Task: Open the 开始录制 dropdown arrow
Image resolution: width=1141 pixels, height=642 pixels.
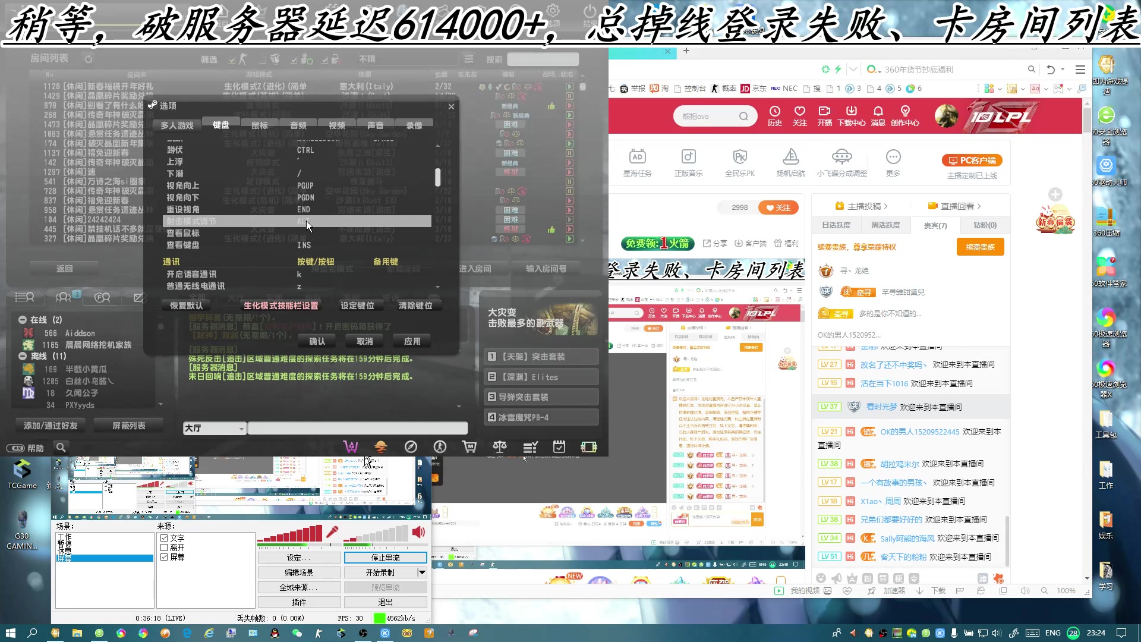Action: coord(422,572)
